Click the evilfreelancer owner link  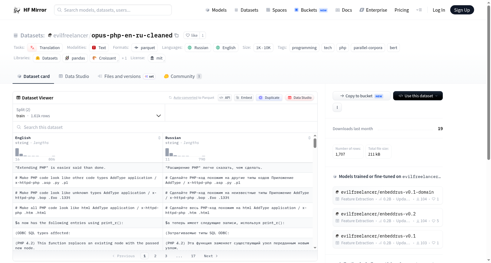point(71,35)
